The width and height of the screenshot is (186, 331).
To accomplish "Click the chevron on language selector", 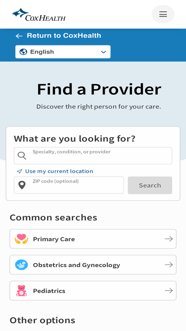I will click(103, 52).
